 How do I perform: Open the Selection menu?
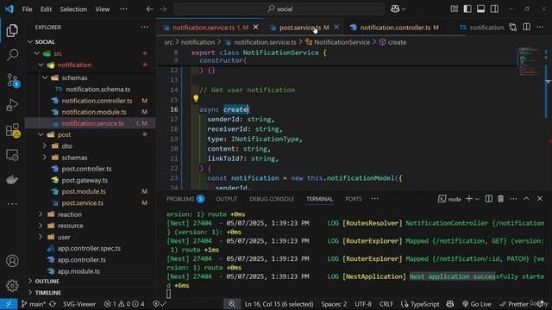pos(73,9)
